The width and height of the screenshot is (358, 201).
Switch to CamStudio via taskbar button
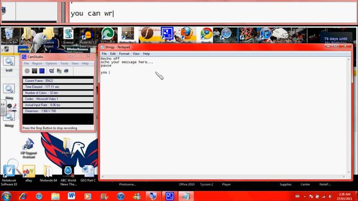[169, 196]
